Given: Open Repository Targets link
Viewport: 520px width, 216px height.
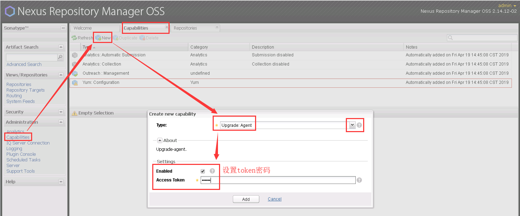Looking at the screenshot, I should (x=25, y=90).
